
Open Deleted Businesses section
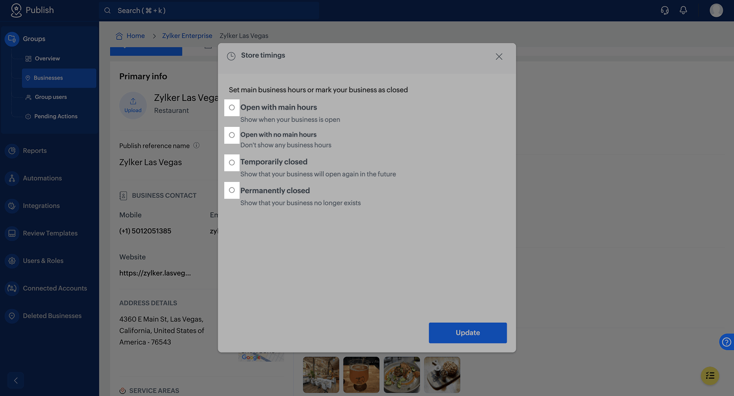[52, 316]
